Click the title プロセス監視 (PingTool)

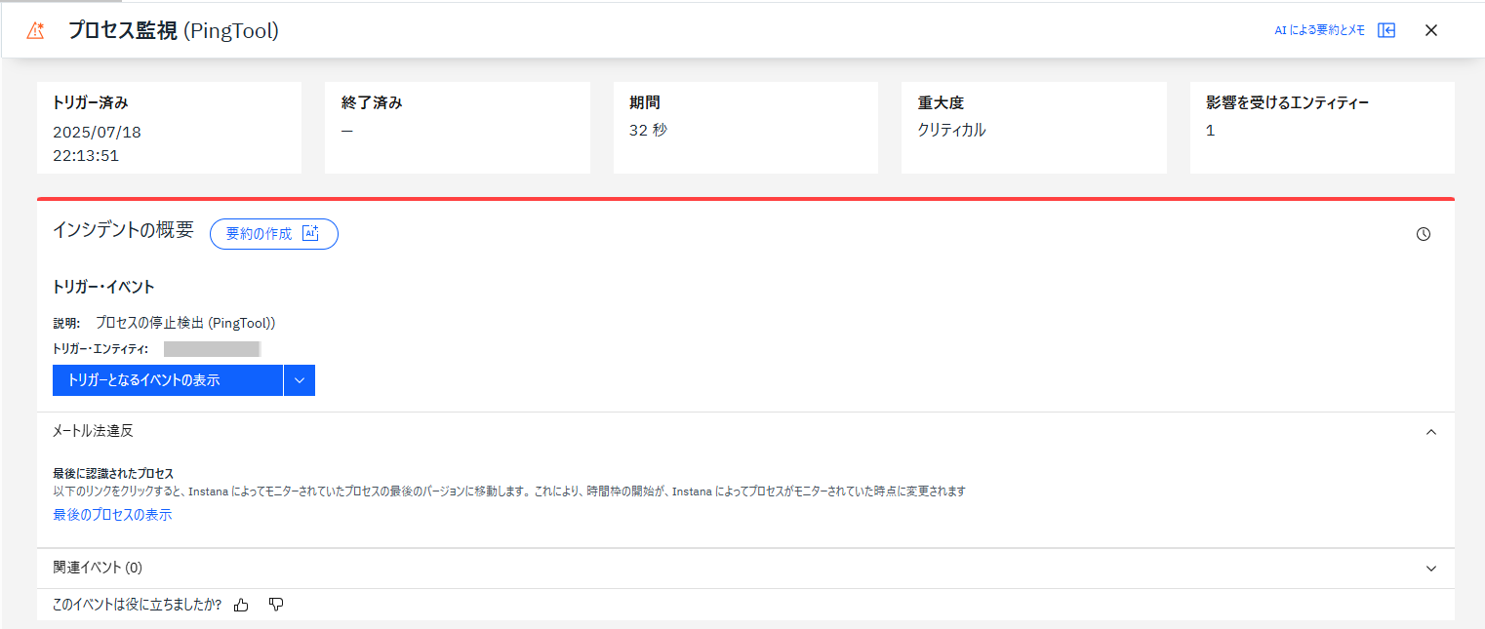click(174, 31)
